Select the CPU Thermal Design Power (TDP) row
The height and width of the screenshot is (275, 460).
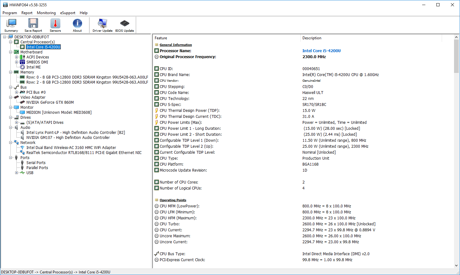[303, 111]
